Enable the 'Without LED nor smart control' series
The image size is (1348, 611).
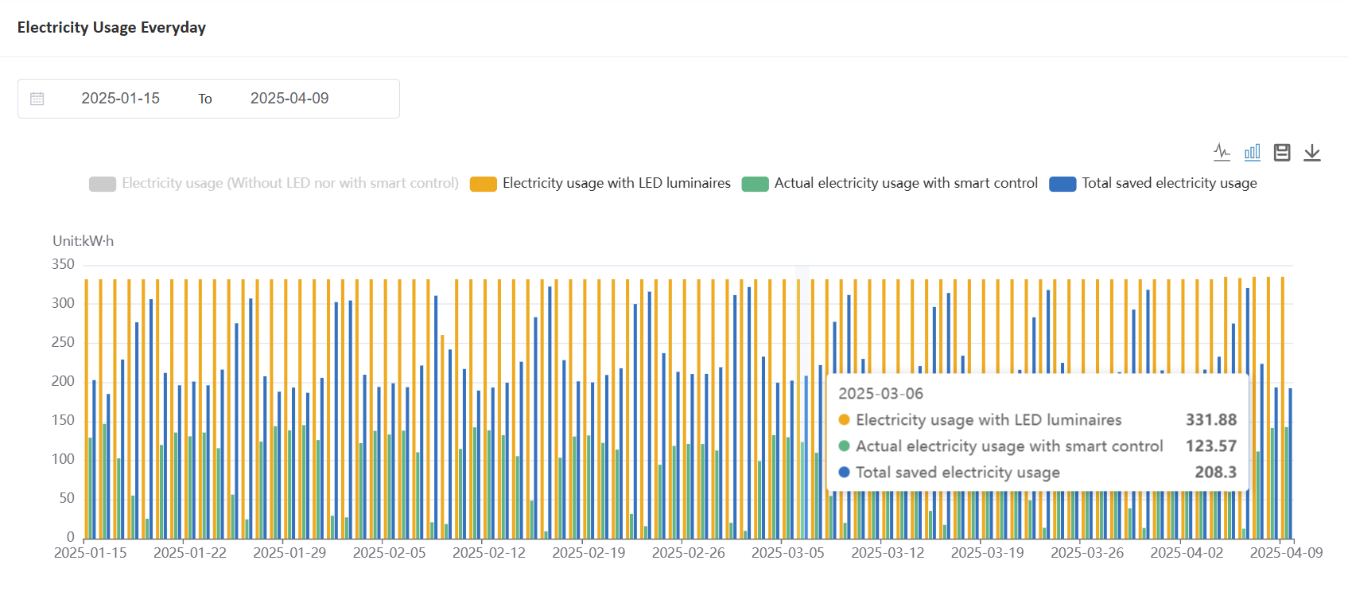pyautogui.click(x=289, y=183)
